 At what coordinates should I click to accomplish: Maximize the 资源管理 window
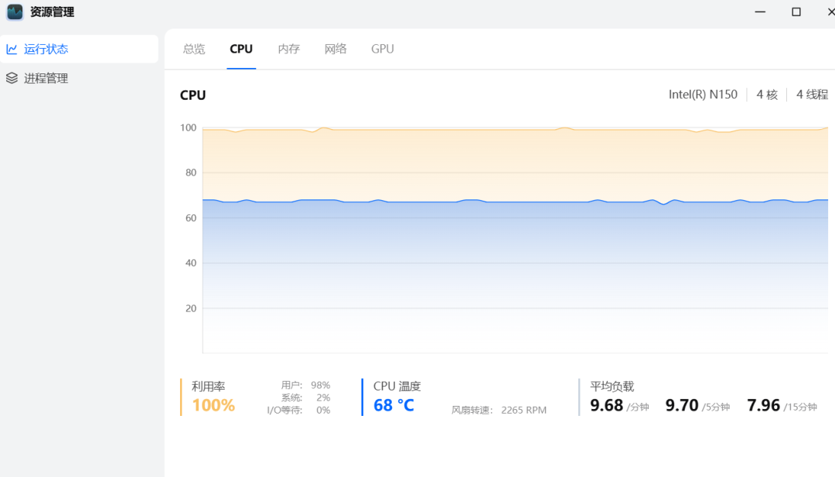796,12
